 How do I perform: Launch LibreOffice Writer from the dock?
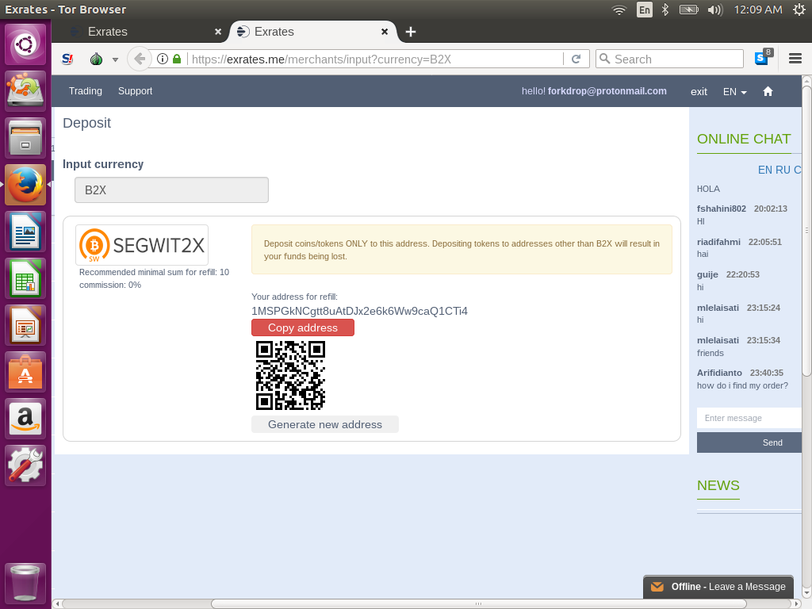(25, 232)
